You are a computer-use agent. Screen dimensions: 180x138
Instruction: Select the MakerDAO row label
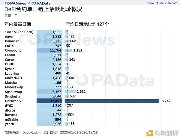tap(13, 78)
